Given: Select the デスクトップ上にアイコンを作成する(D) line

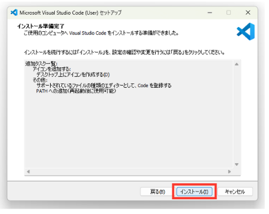Looking at the screenshot, I should [73, 74].
